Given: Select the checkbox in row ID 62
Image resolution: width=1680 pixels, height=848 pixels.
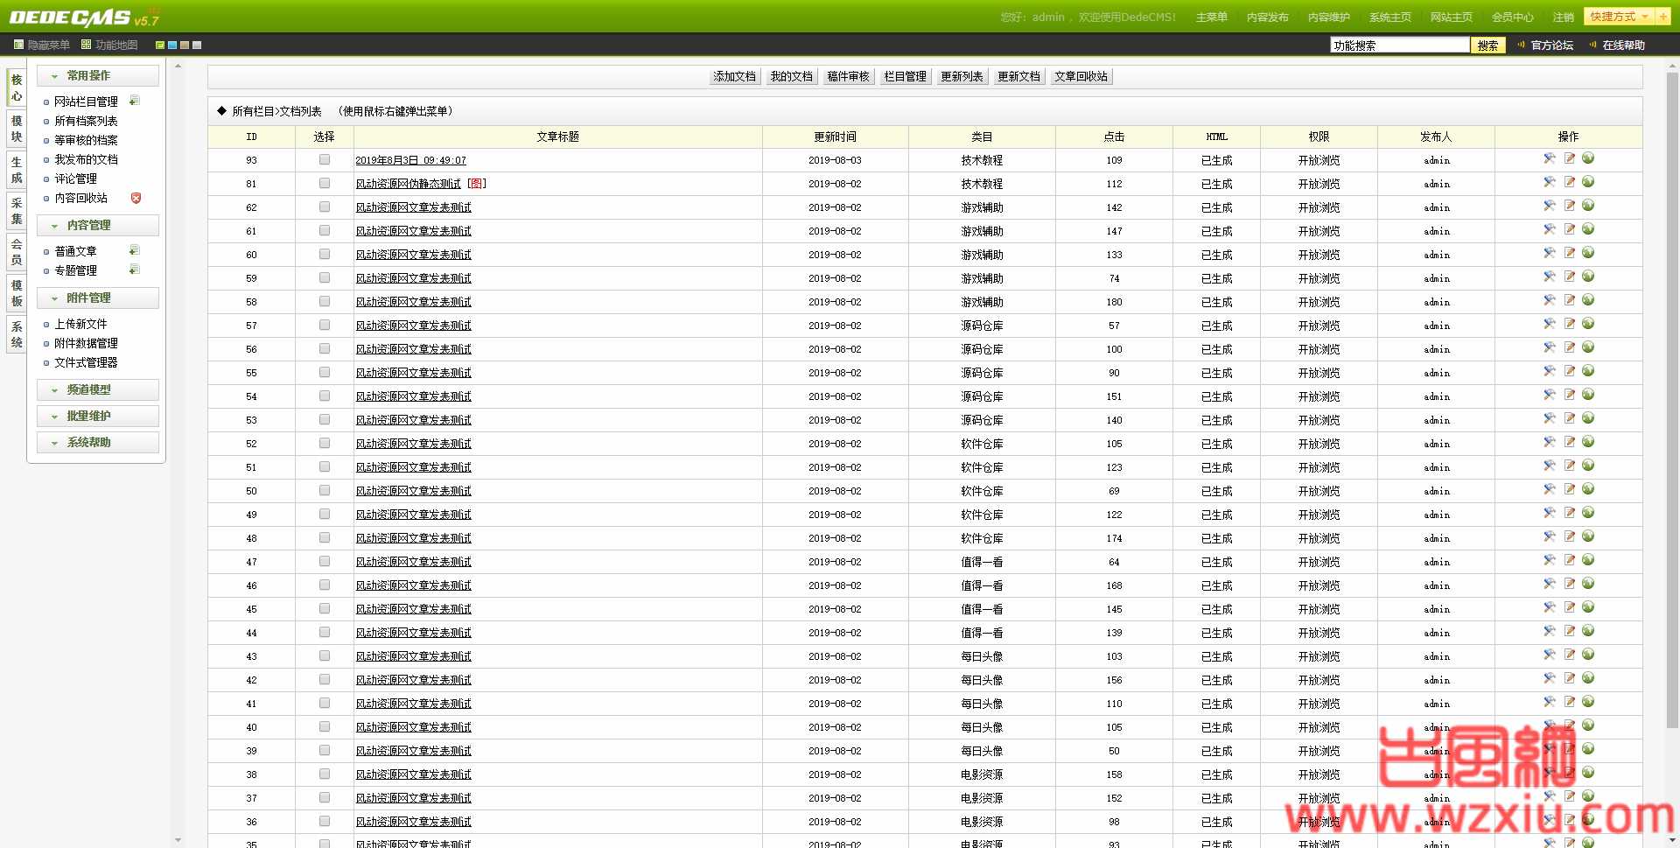Looking at the screenshot, I should pos(325,207).
